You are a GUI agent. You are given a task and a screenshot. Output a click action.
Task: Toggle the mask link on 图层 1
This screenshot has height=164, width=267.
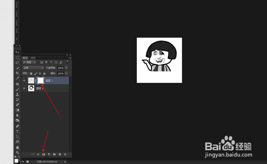click(36, 81)
